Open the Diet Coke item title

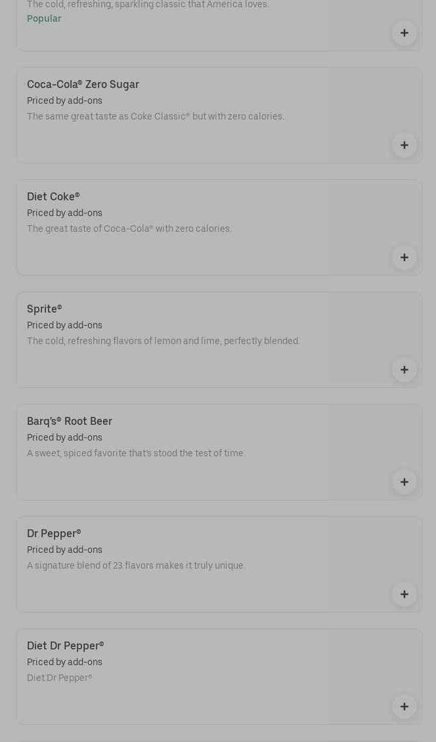coord(53,197)
